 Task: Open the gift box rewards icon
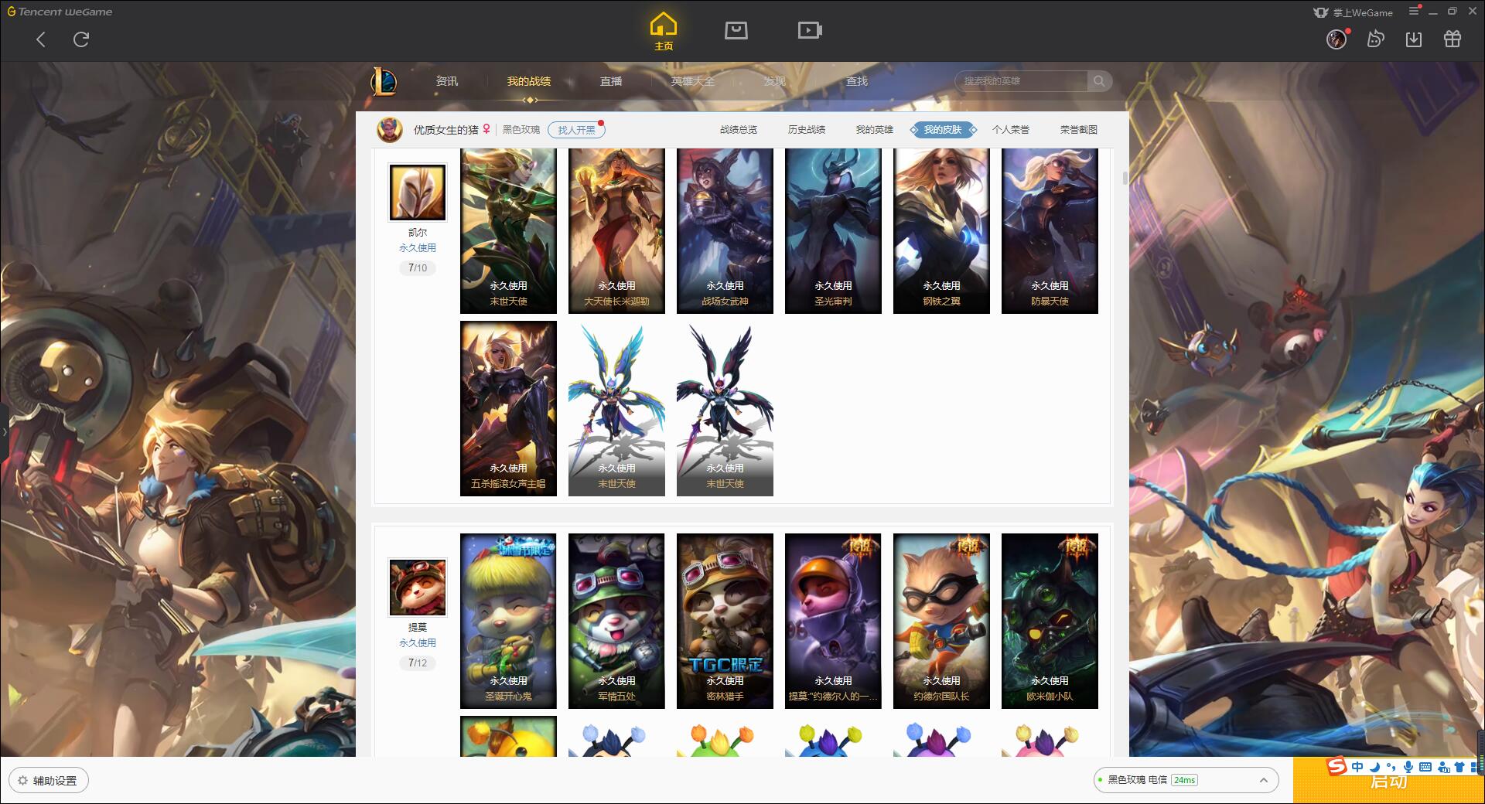(x=1453, y=39)
